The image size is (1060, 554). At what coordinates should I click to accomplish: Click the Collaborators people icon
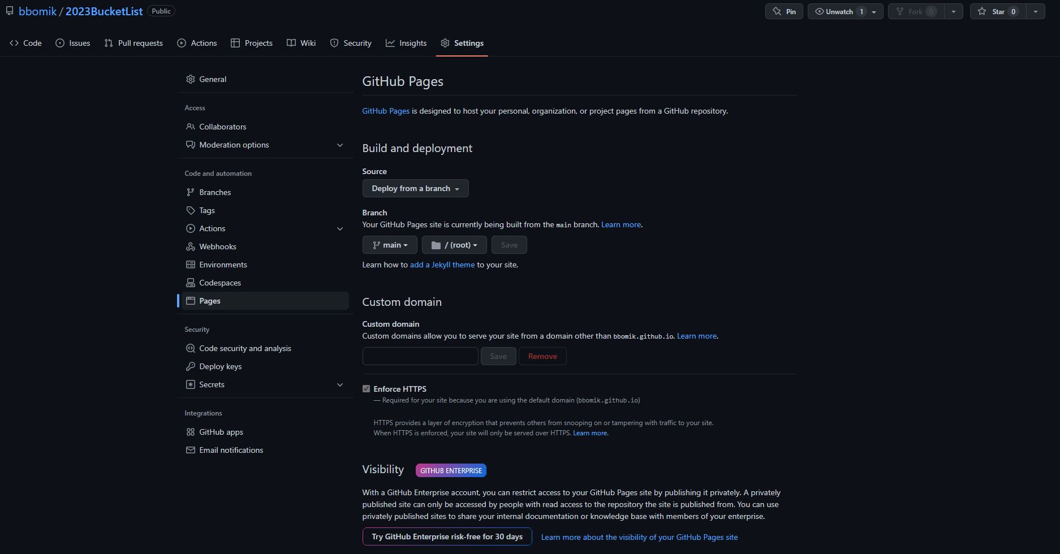point(191,127)
